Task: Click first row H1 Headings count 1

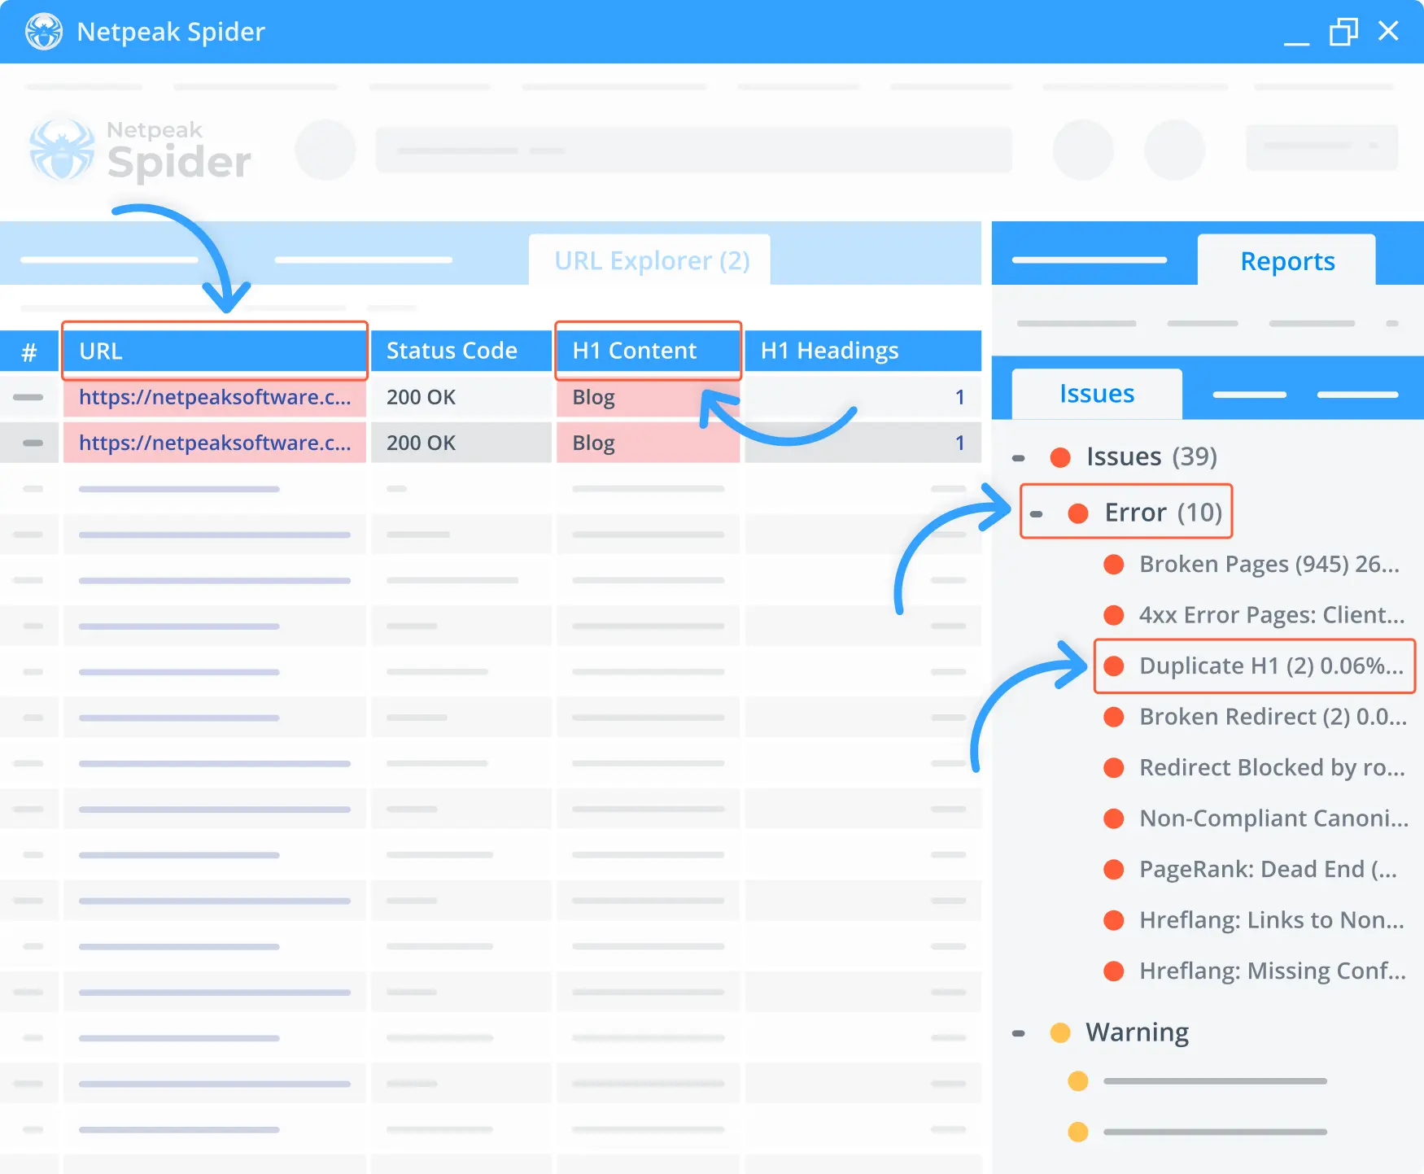Action: pos(959,397)
